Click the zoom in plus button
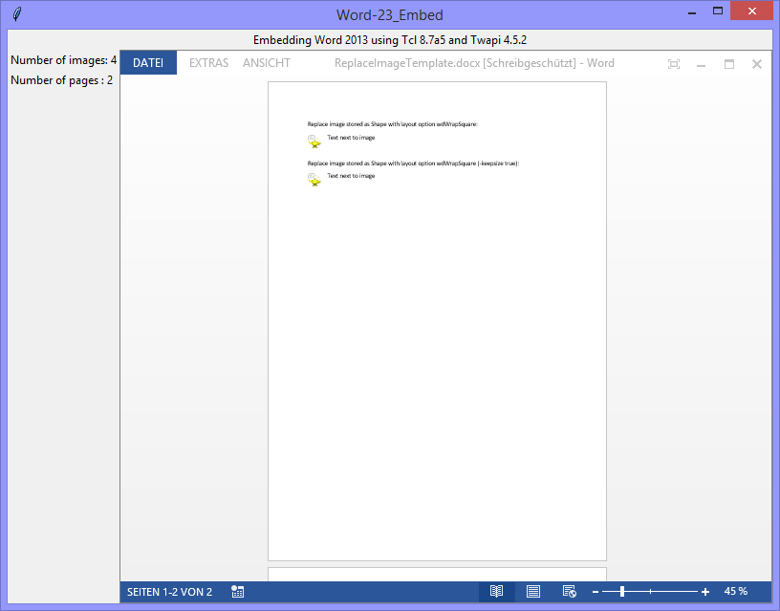Screen dimensions: 780x611 704,592
